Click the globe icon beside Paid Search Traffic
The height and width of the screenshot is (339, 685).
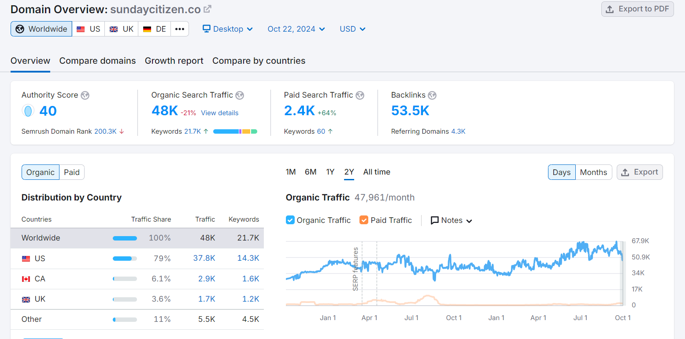[x=360, y=95]
